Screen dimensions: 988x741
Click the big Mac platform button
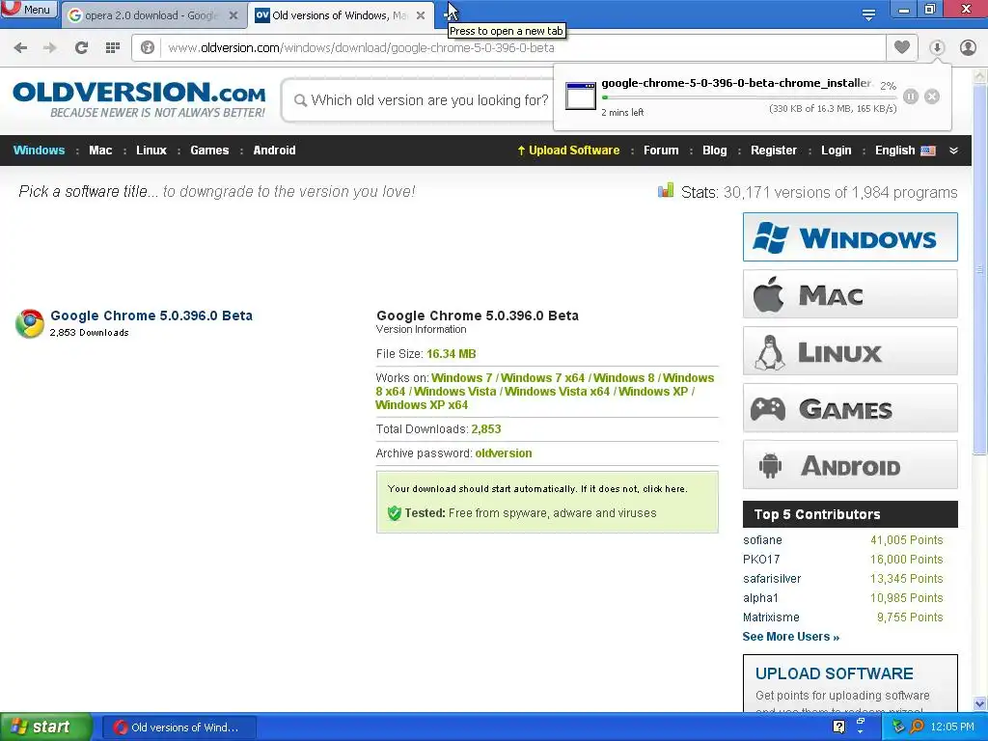point(850,294)
